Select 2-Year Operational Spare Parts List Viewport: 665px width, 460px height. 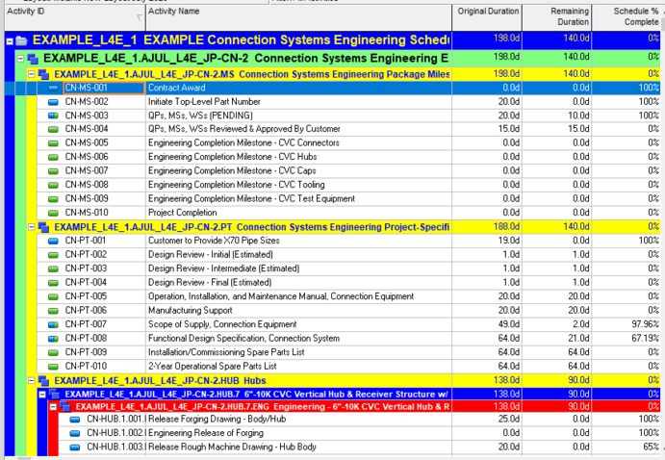(x=212, y=366)
